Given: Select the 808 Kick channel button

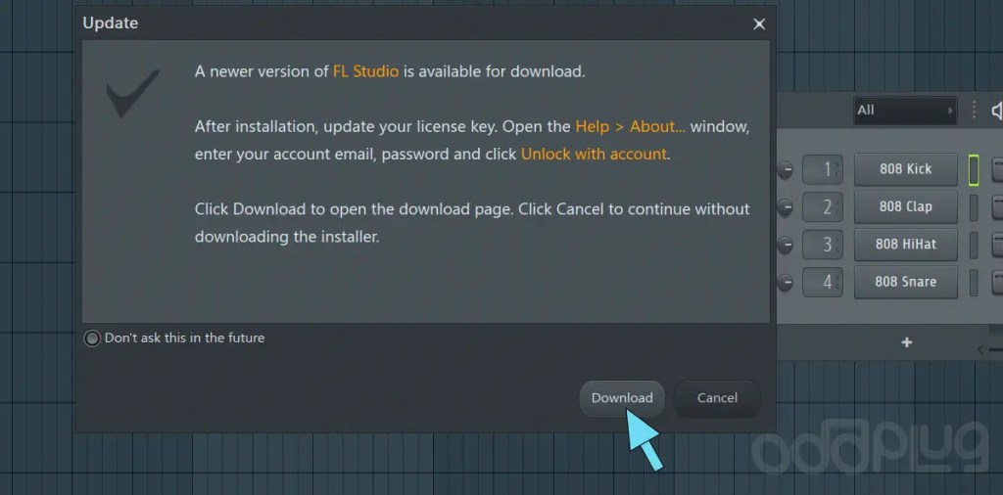Looking at the screenshot, I should 906,169.
